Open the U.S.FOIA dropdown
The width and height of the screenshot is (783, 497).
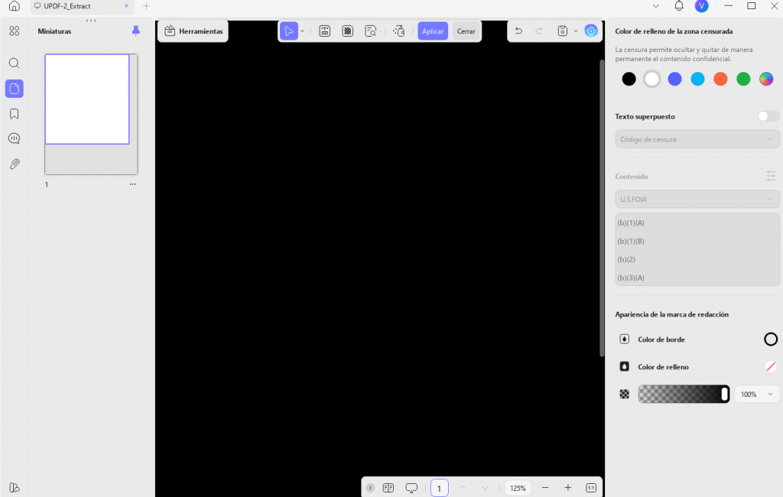(697, 199)
